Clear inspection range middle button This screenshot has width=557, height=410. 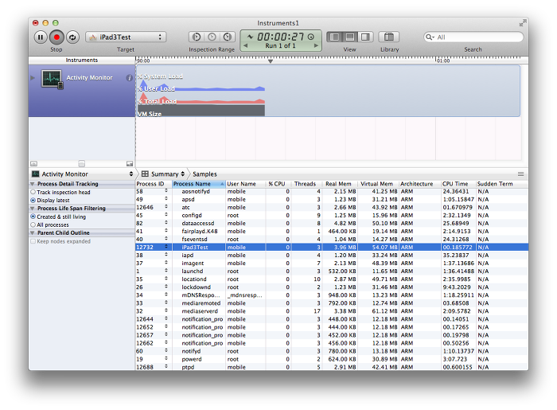pyautogui.click(x=212, y=37)
